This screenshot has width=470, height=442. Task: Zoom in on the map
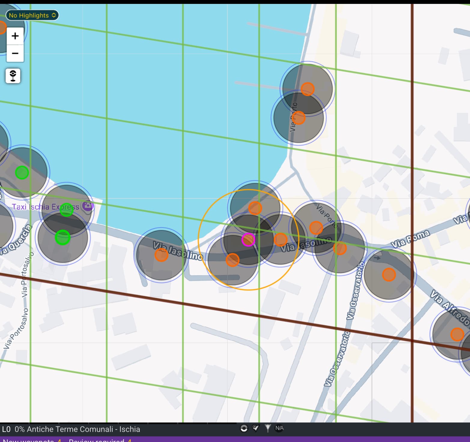tap(15, 36)
